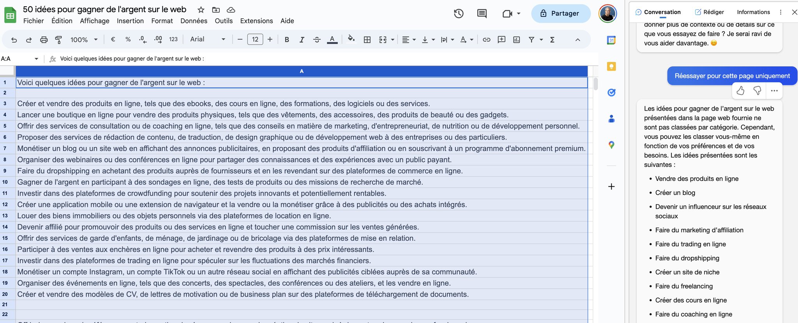The height and width of the screenshot is (323, 798).
Task: Toggle bold formatting
Action: [x=287, y=39]
